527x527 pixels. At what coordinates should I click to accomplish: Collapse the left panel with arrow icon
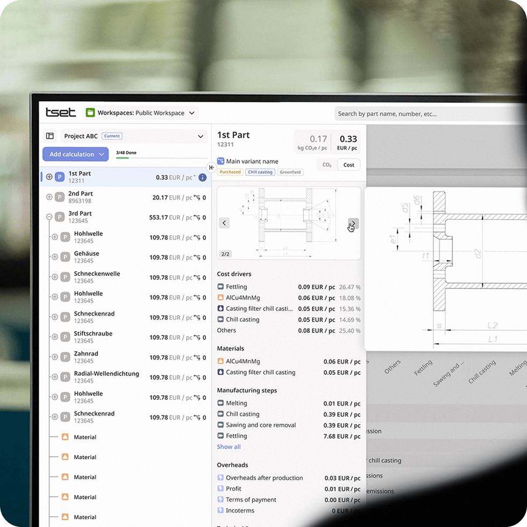(x=211, y=167)
